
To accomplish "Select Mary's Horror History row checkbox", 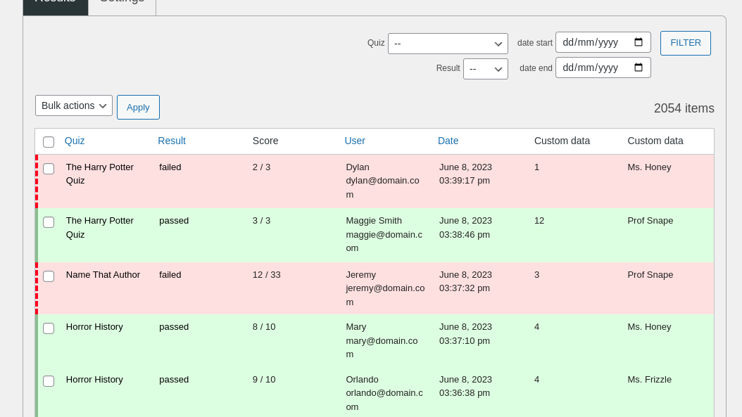I will pos(49,328).
